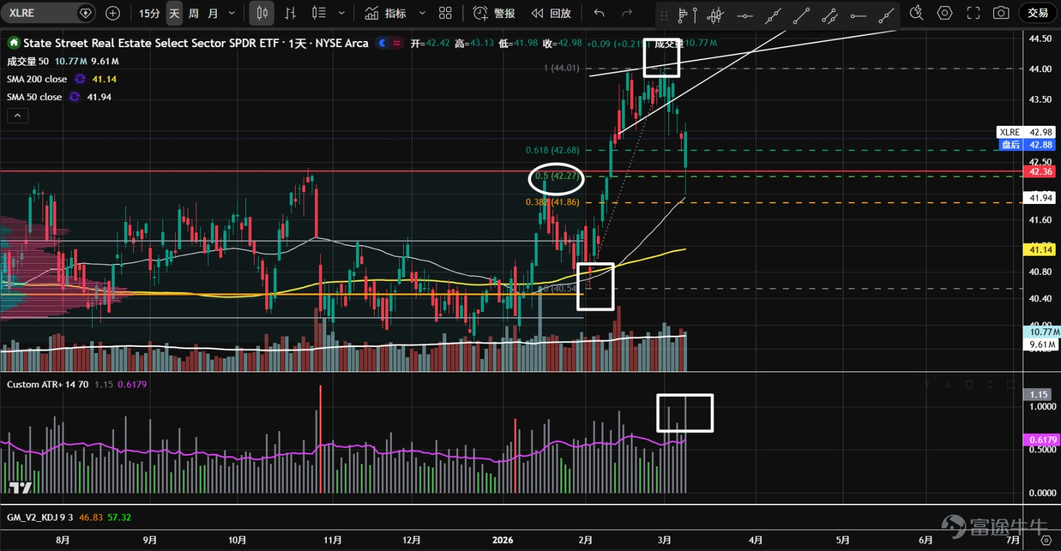Expand the timeframe dropdown after 月
This screenshot has width=1061, height=551.
point(231,13)
